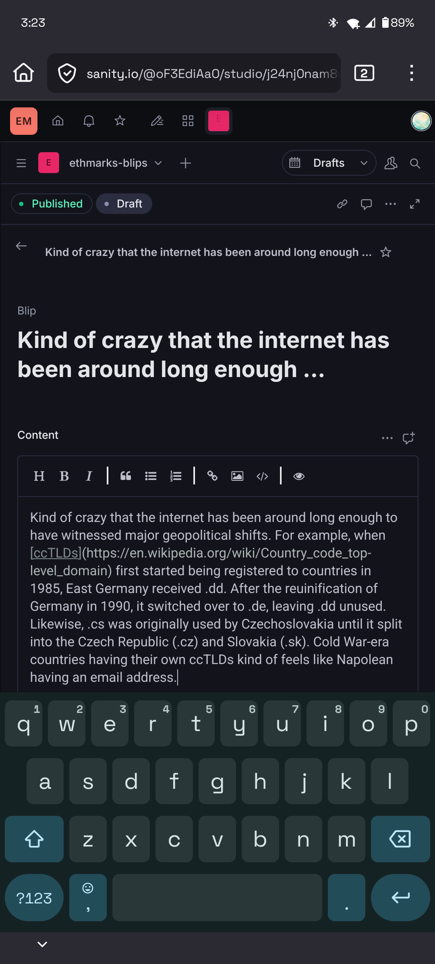Copy the document link icon
Viewport: 435px width, 964px height.
point(342,204)
